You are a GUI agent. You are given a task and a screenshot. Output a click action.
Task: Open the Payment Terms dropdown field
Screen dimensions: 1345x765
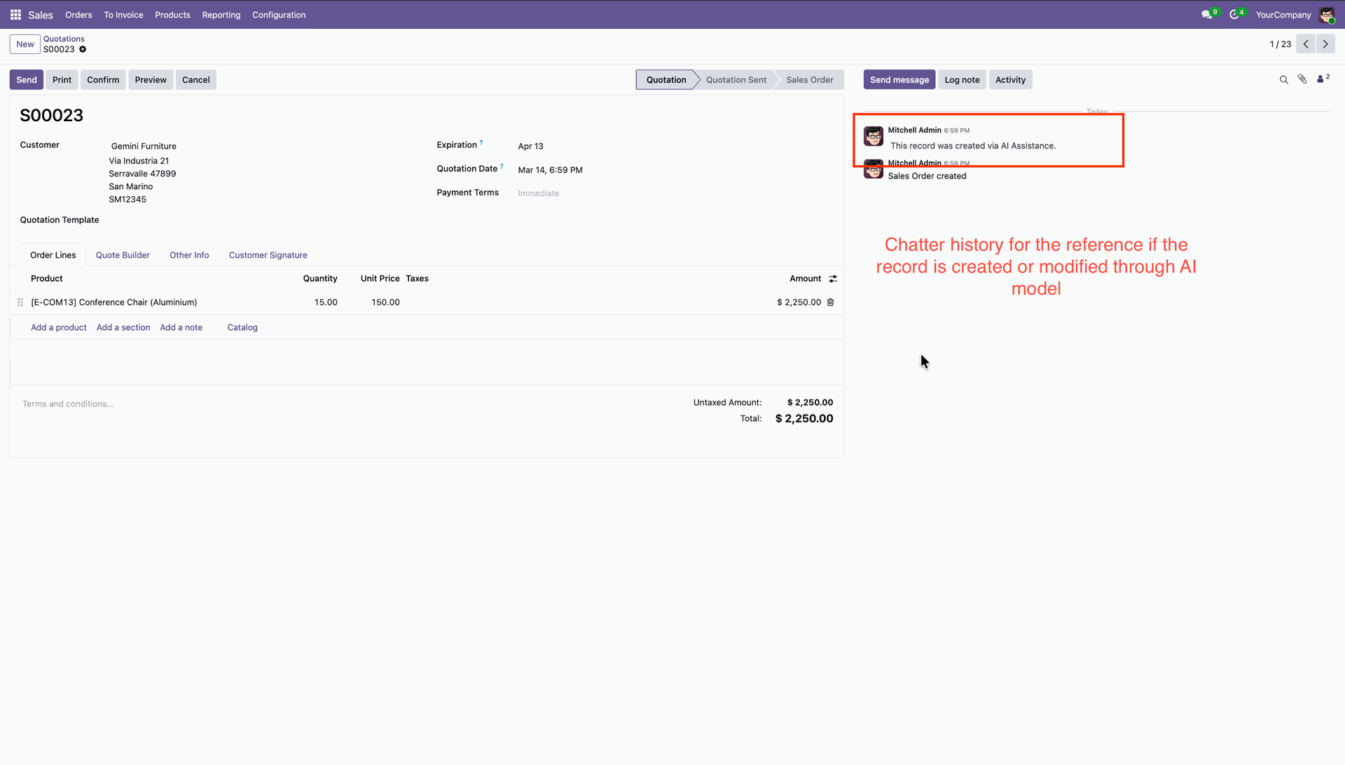point(539,193)
